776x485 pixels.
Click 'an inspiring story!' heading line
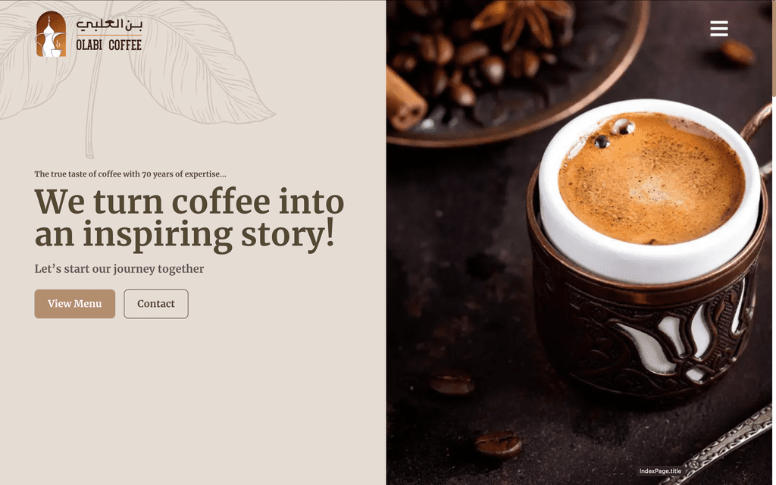(184, 234)
